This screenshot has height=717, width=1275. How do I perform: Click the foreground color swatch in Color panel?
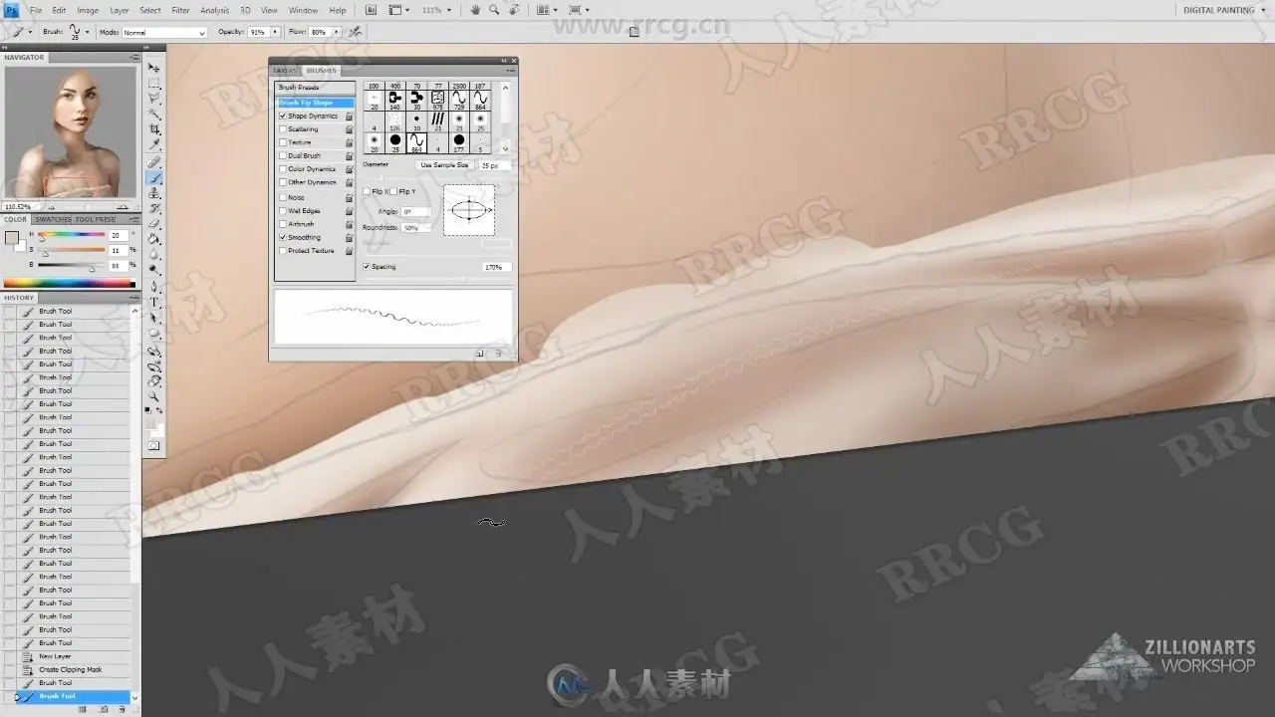11,238
